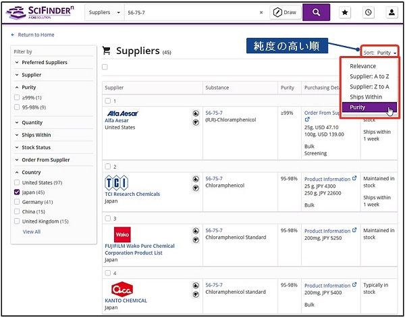
Task: Toggle the select-all checkbox above the table
Action: [x=105, y=67]
